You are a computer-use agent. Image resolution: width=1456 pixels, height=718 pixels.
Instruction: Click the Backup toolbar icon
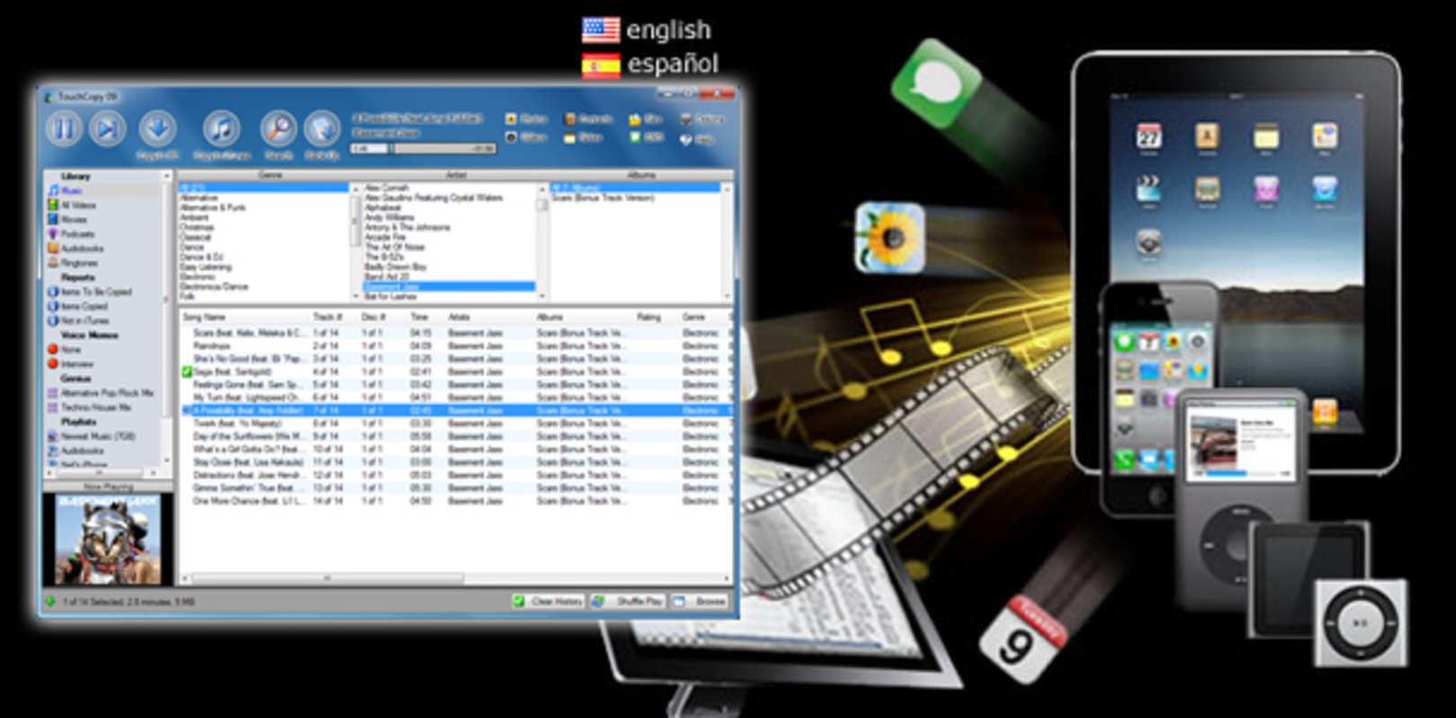(322, 129)
